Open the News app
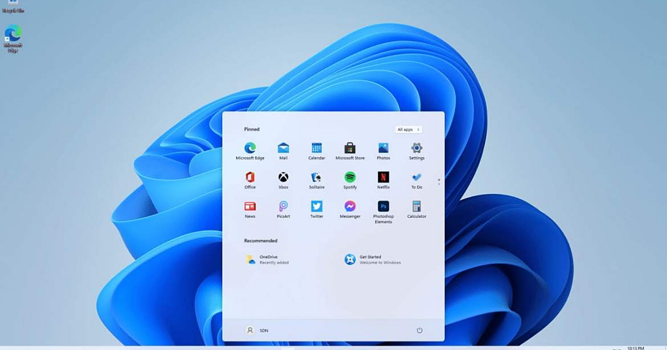 250,209
